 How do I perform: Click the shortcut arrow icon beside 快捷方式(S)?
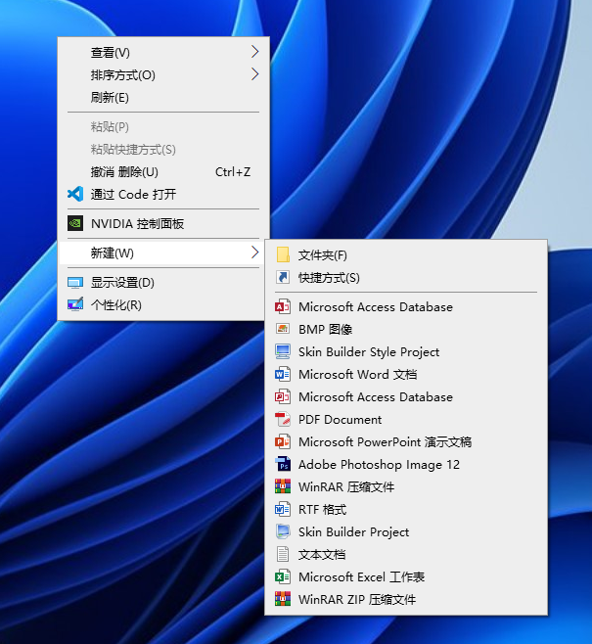[283, 277]
